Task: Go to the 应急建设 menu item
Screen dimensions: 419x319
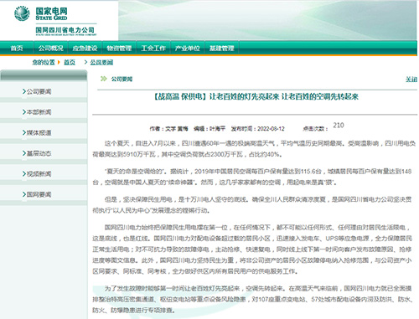Action: tap(85, 49)
